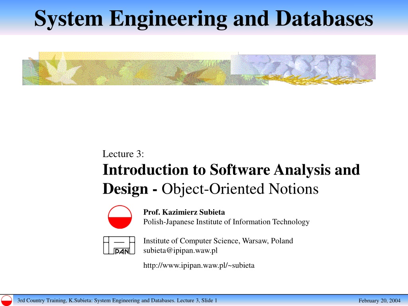Viewport: 408px width, 306px height.
Task: Click the name Prof. Kazimierz Subieta
Action: click(x=184, y=212)
